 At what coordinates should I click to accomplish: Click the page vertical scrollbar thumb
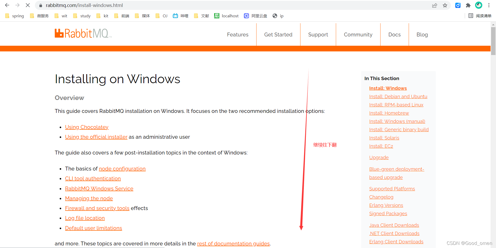(x=493, y=41)
